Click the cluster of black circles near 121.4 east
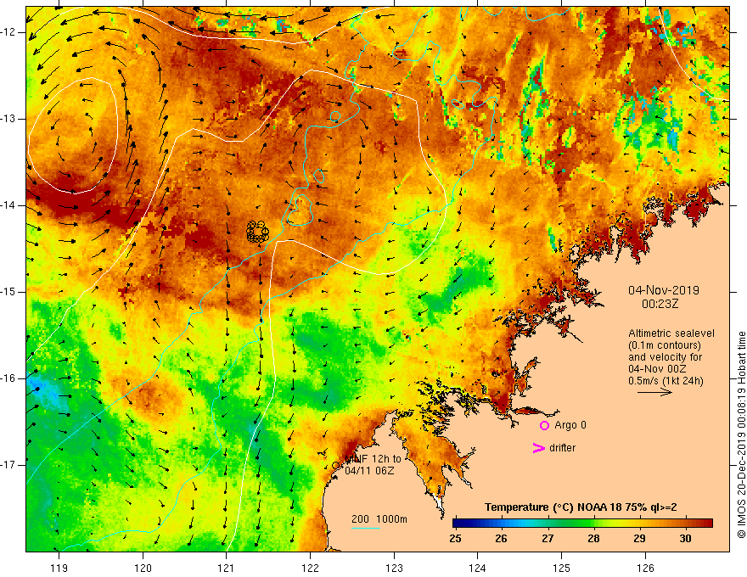This screenshot has width=747, height=577. pos(258,232)
